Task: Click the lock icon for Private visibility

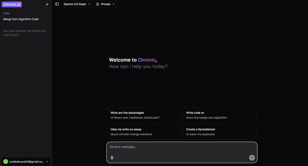Action: tap(97, 4)
